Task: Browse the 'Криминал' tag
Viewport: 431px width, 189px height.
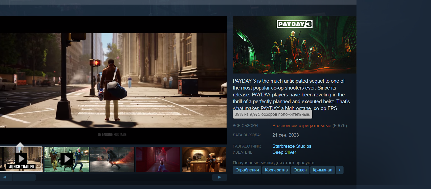Action: [x=322, y=170]
